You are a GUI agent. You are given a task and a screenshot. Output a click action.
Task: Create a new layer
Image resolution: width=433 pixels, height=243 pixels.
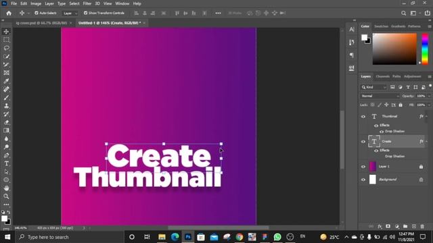click(x=413, y=227)
